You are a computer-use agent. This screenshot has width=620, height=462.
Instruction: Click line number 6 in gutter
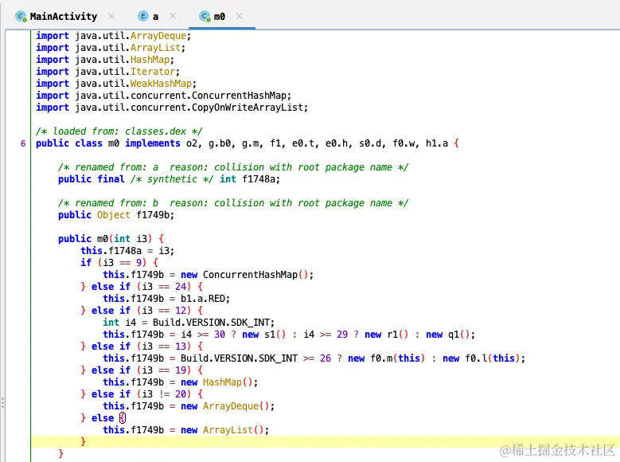[23, 143]
